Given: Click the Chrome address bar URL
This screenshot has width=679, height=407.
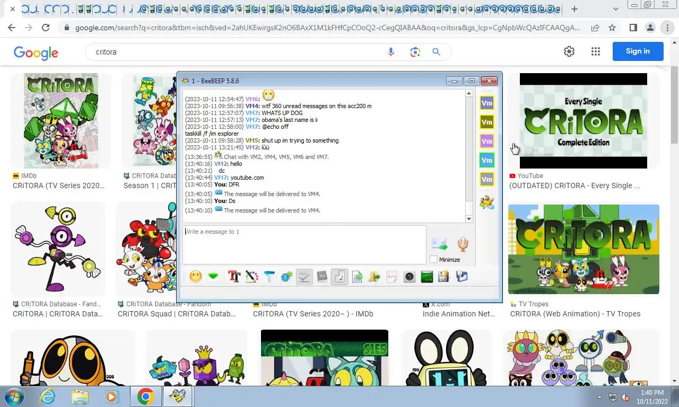Looking at the screenshot, I should 327,28.
